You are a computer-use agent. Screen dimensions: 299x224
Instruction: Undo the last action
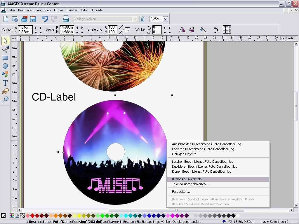point(45,19)
